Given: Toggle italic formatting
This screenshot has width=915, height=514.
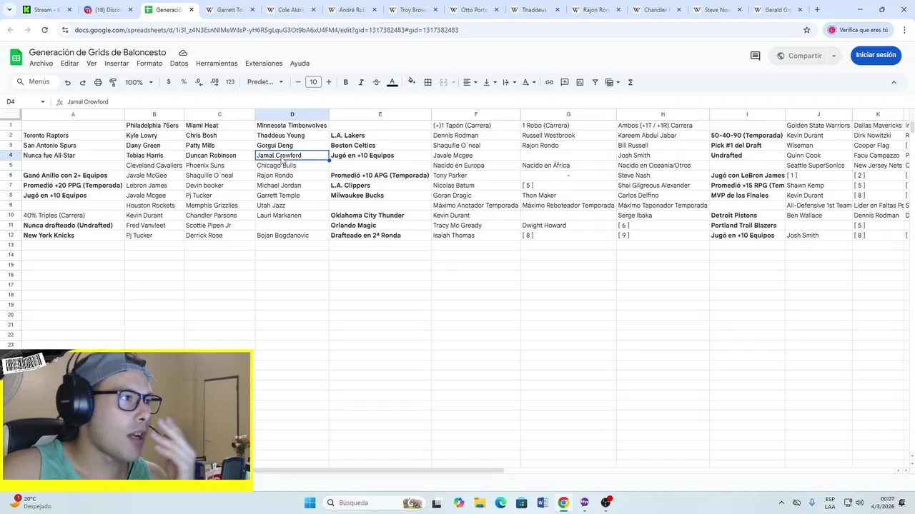Looking at the screenshot, I should pyautogui.click(x=361, y=82).
